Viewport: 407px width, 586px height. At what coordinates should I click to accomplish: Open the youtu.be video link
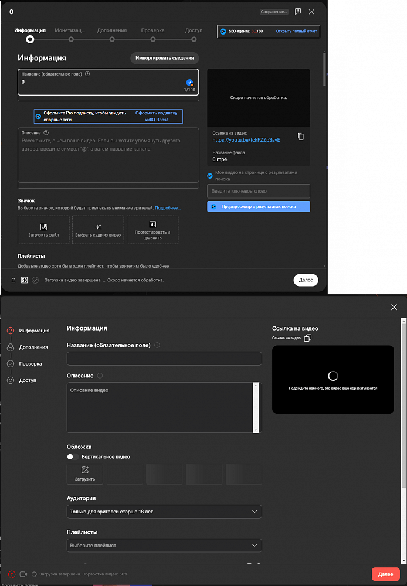pyautogui.click(x=246, y=140)
